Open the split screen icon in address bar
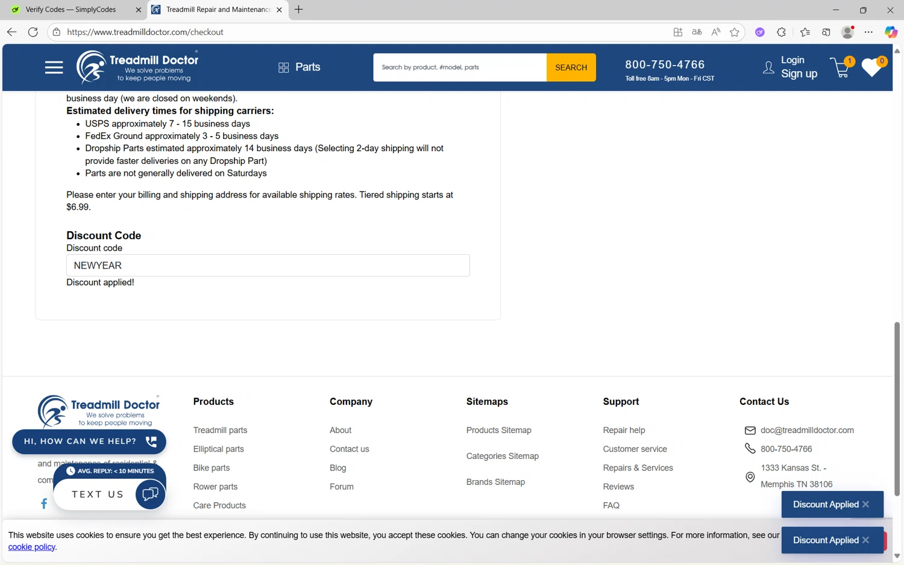The image size is (904, 565). pos(678,32)
